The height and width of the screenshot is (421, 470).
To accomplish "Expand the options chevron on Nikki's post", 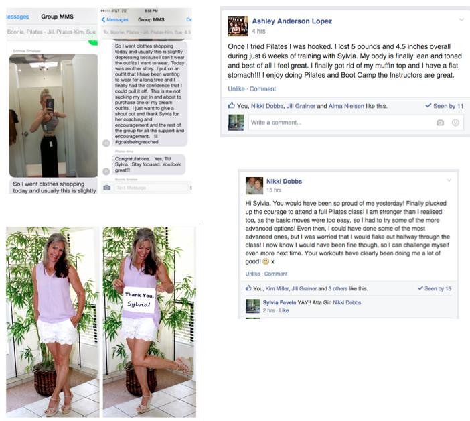I will pos(449,180).
